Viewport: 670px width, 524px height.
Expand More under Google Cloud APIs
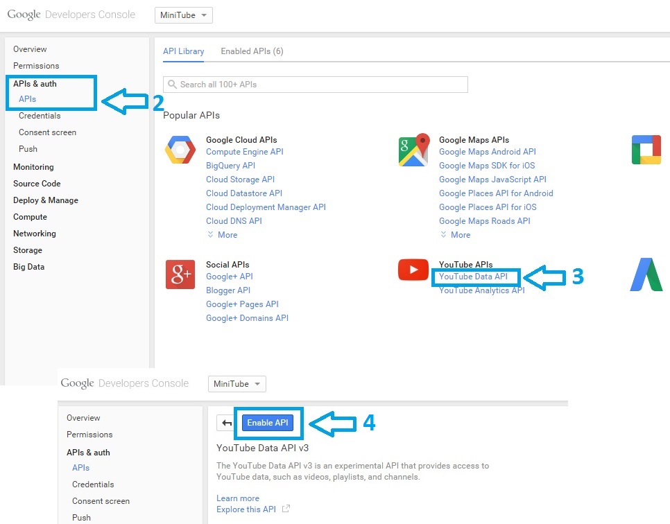click(x=223, y=234)
